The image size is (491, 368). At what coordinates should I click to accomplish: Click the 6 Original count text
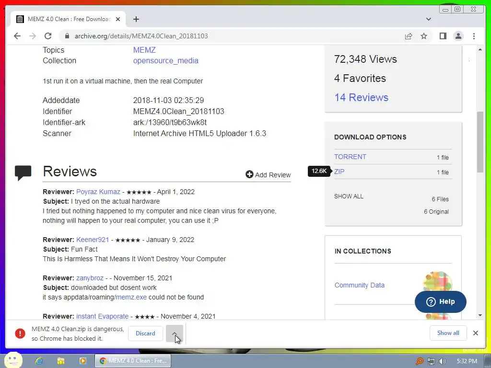pyautogui.click(x=436, y=211)
